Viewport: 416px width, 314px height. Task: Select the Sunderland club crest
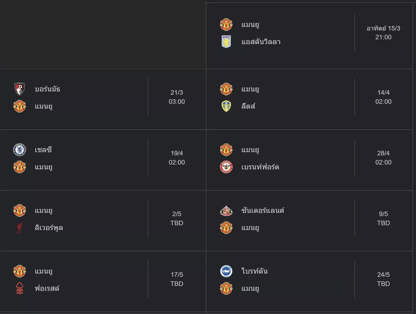(x=226, y=210)
